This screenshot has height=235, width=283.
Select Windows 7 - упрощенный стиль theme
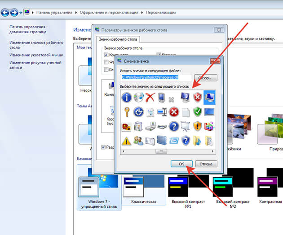pyautogui.click(x=99, y=188)
